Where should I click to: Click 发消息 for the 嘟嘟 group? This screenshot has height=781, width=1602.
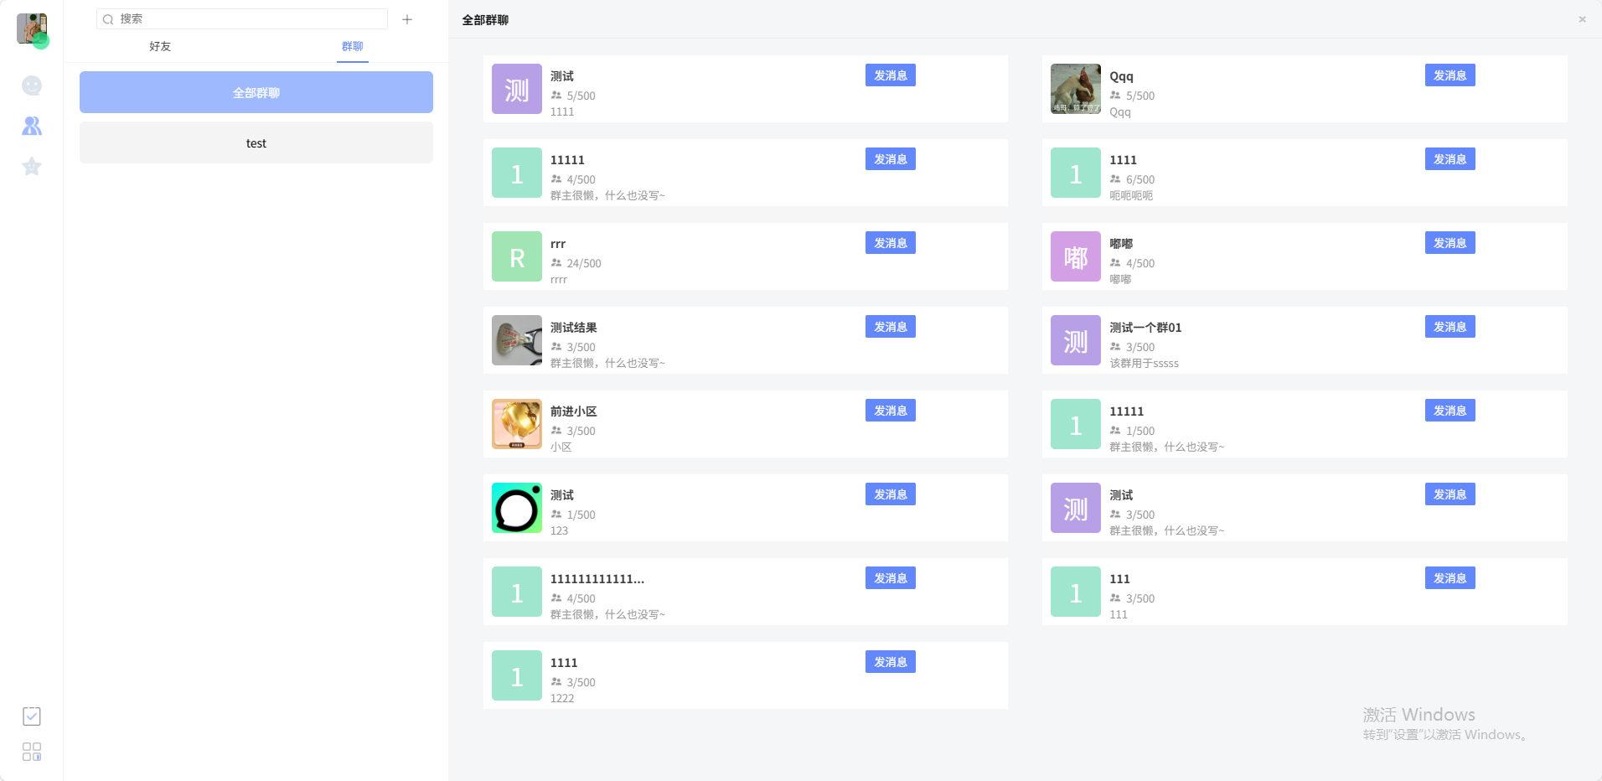click(x=1450, y=243)
